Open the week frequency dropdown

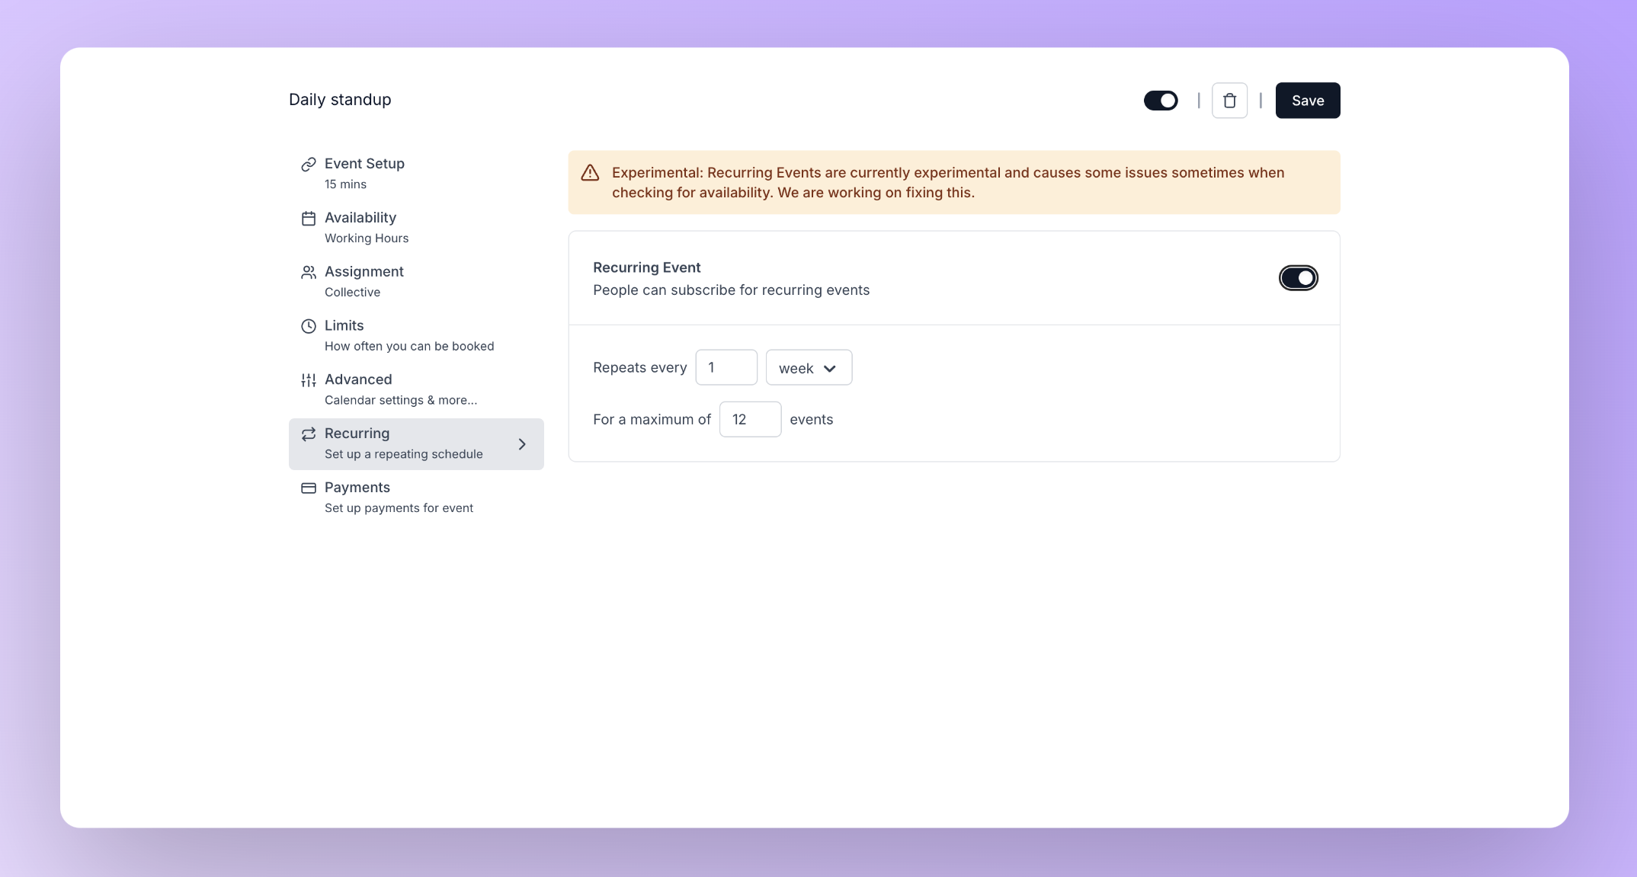click(x=809, y=367)
